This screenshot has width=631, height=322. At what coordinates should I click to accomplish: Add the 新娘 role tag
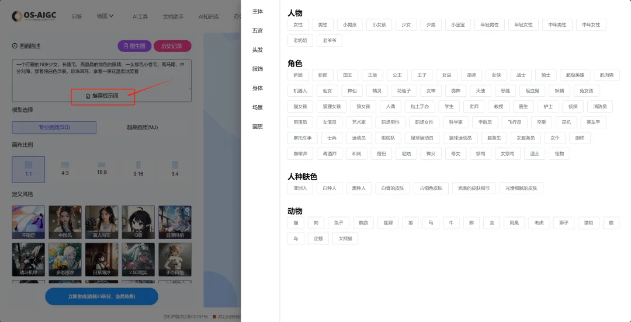298,75
